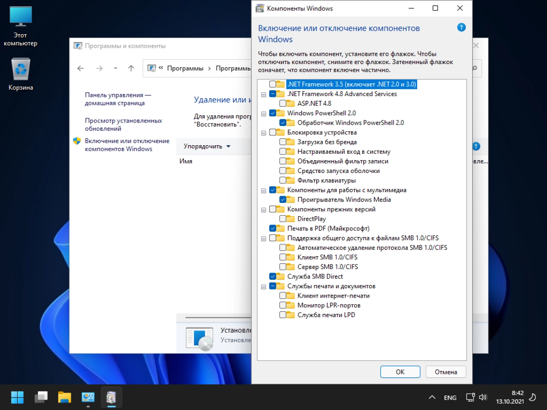Switch to Компоненты Windows taskbar icon
This screenshot has width=547, height=410.
tap(112, 397)
